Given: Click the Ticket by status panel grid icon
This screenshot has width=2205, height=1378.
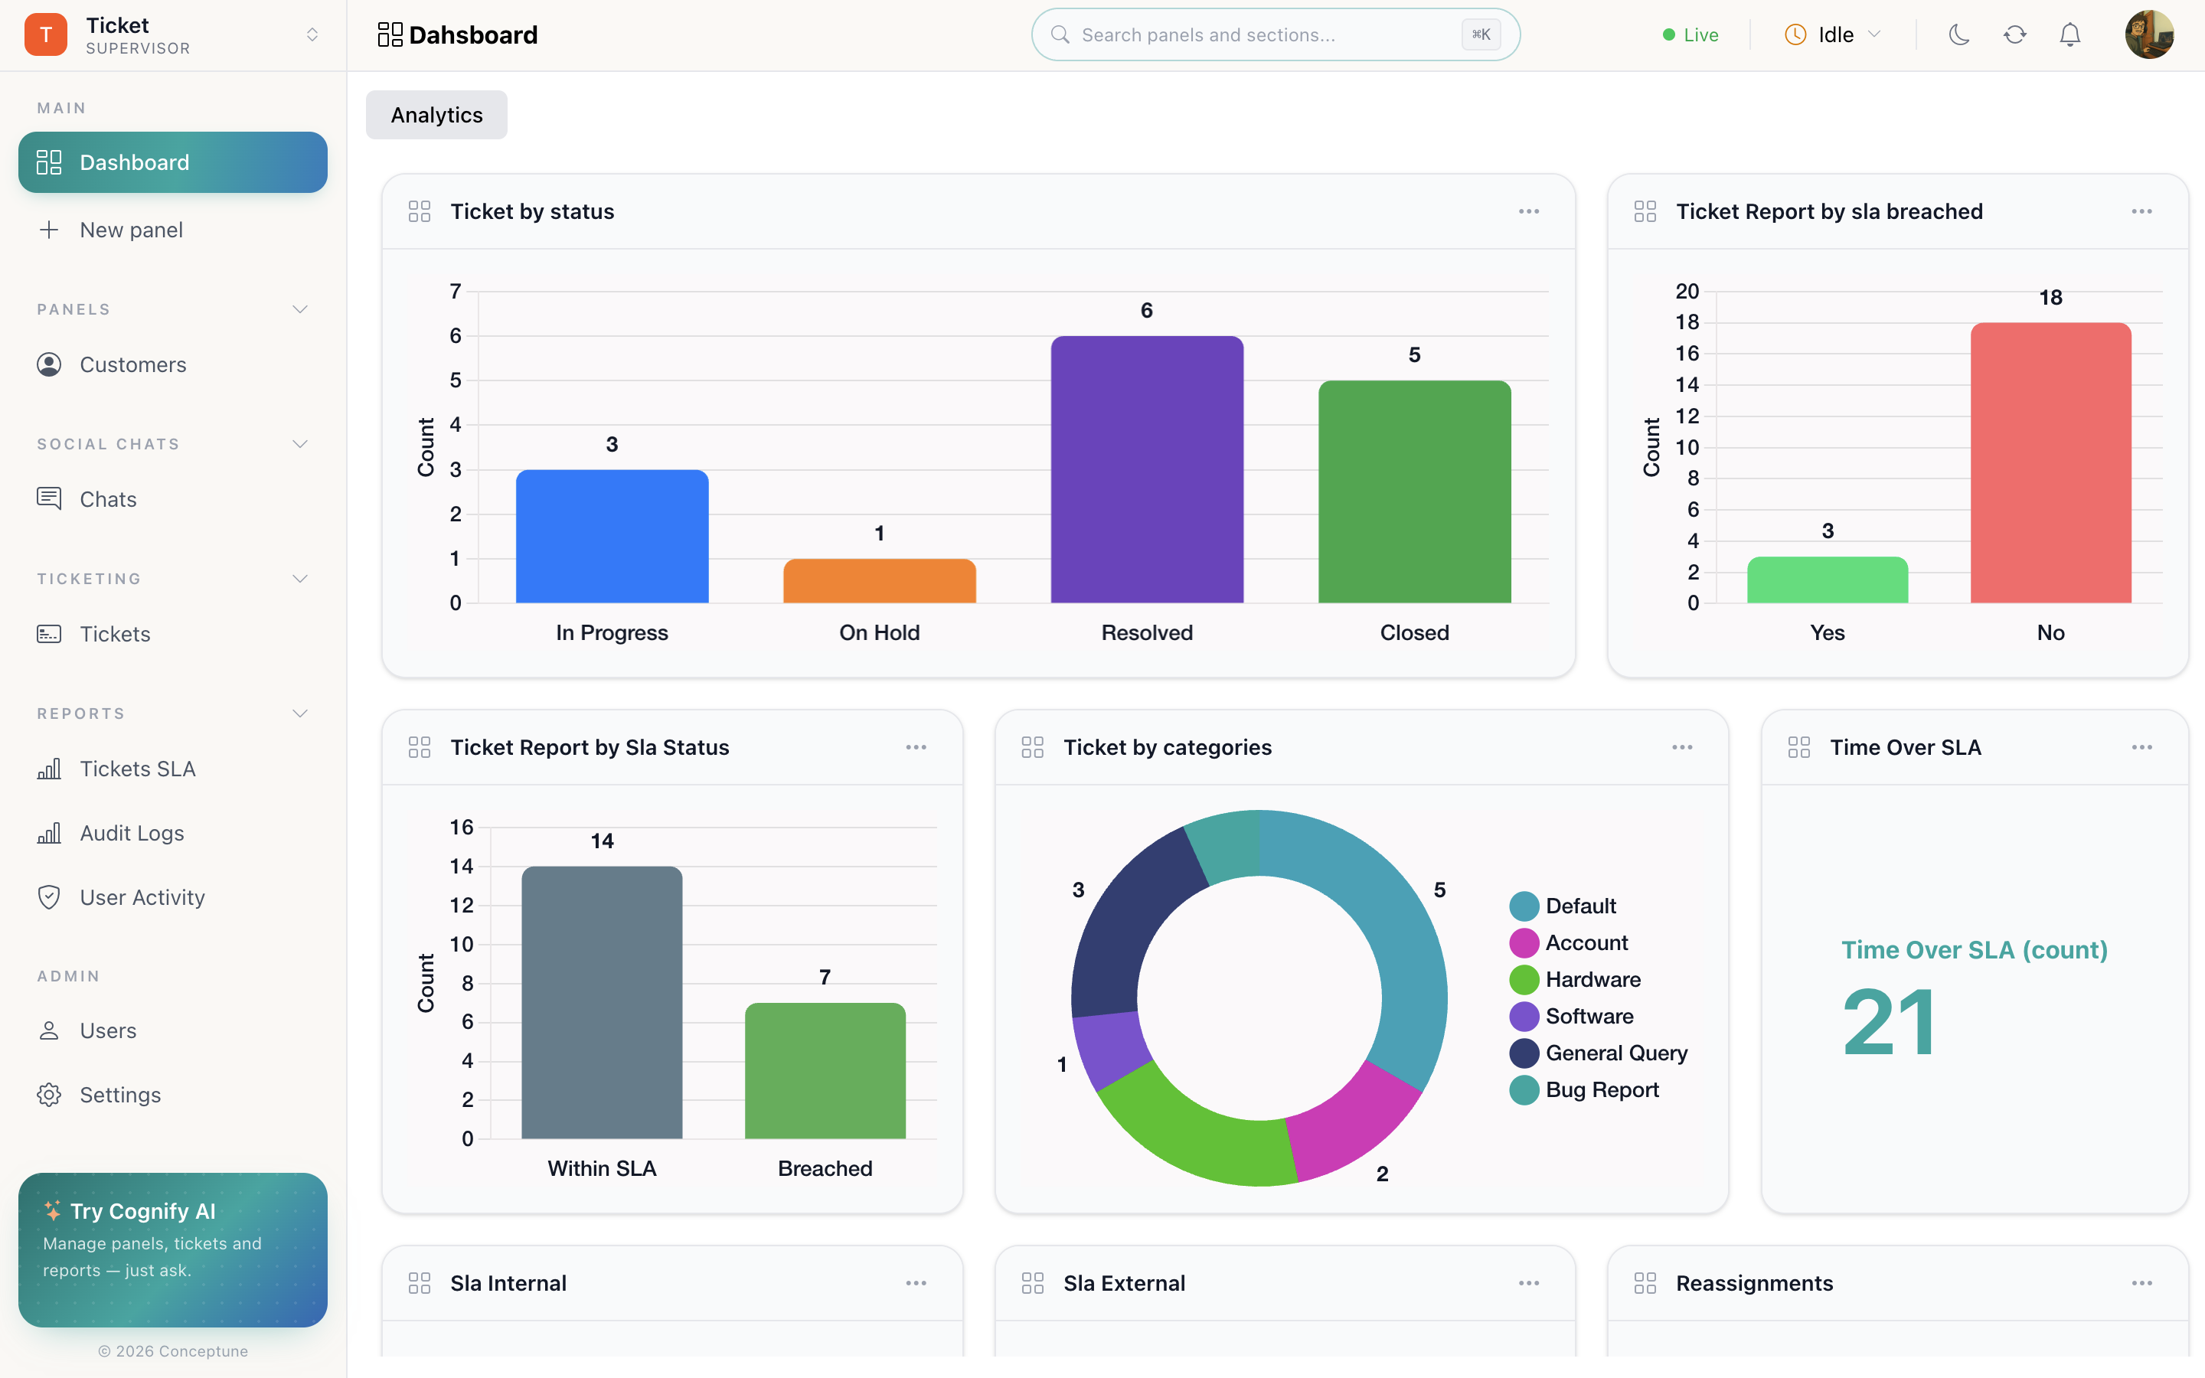Looking at the screenshot, I should point(419,211).
